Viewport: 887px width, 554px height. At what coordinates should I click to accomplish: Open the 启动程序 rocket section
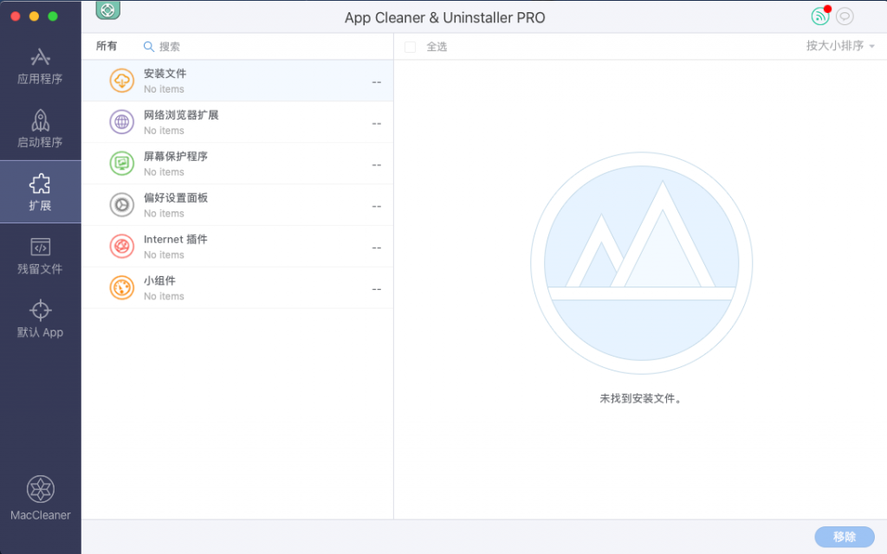click(40, 129)
